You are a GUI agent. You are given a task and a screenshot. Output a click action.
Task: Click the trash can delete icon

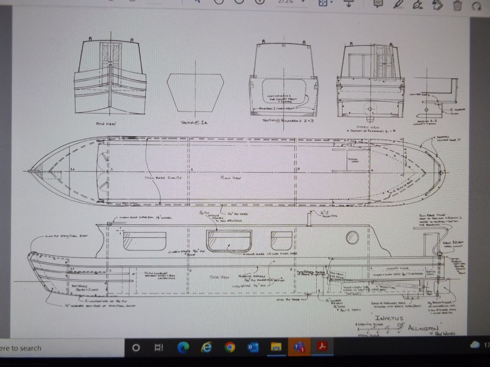click(x=457, y=5)
